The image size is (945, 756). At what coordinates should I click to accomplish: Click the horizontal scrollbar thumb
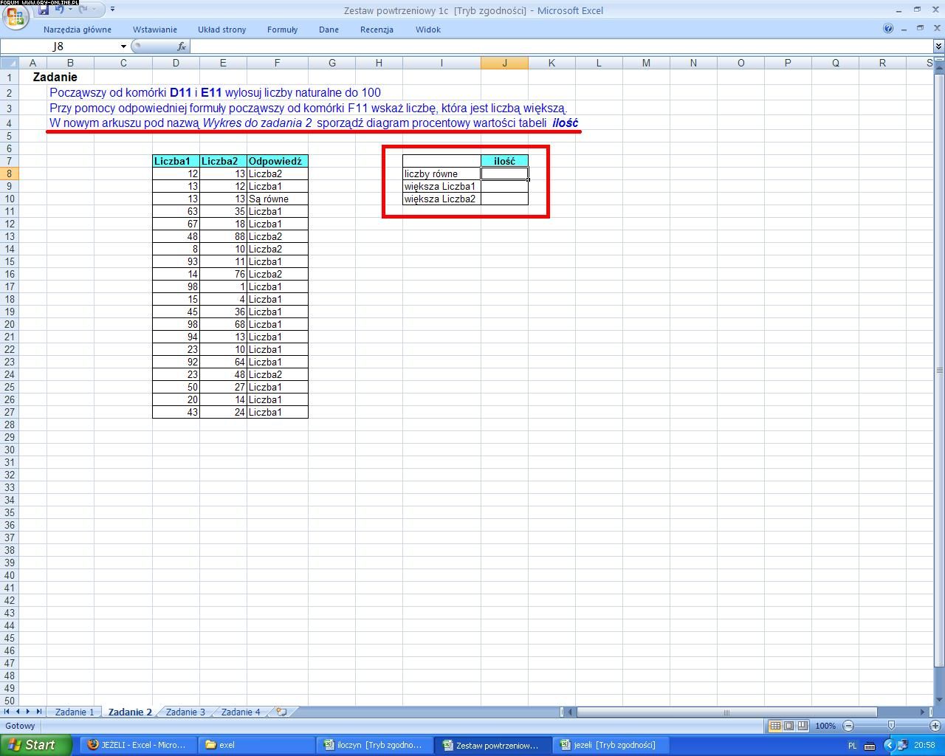[x=726, y=712]
